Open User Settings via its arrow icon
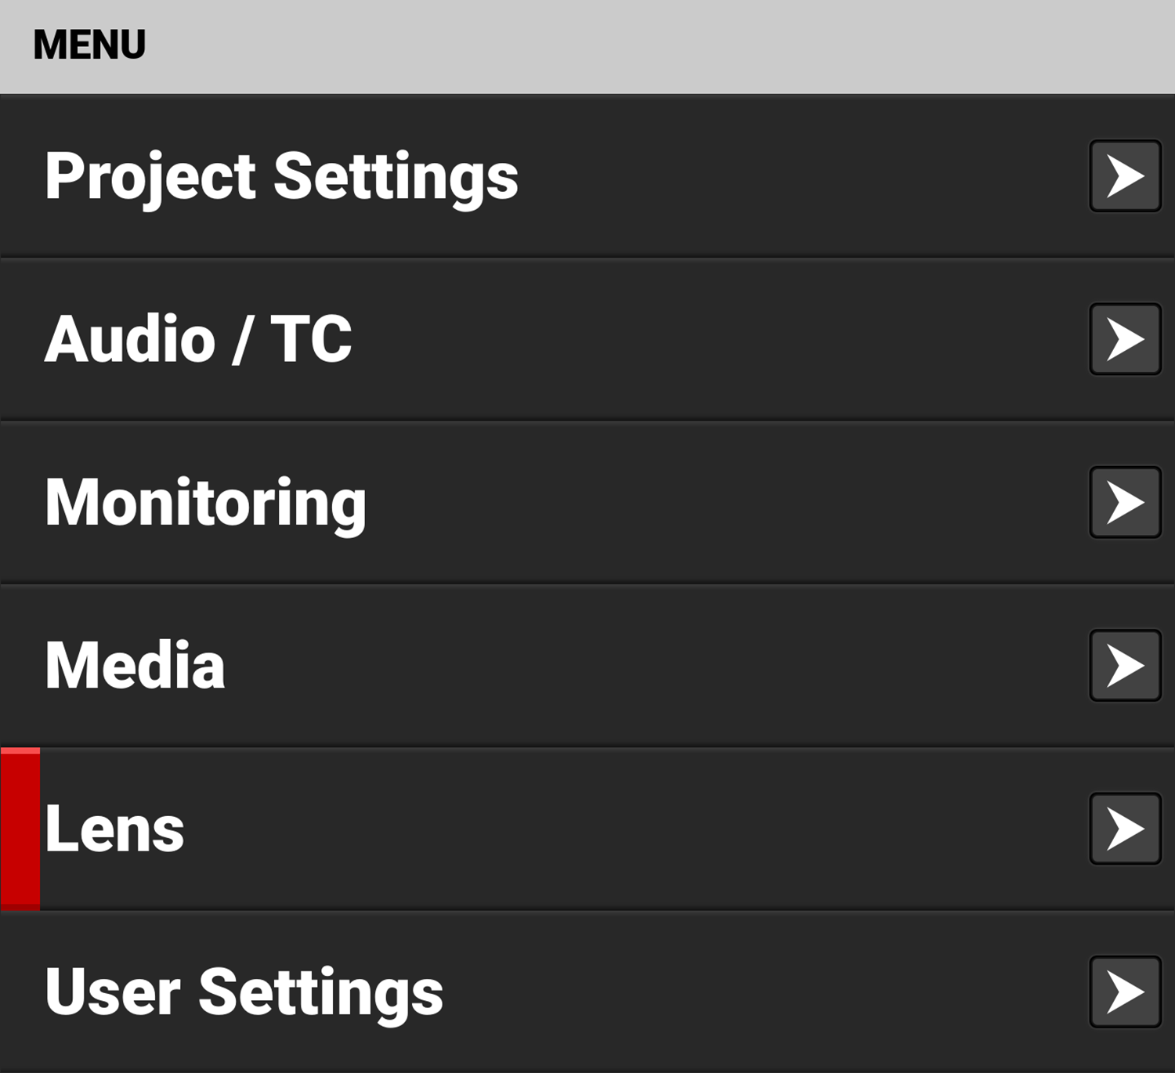 [1125, 992]
